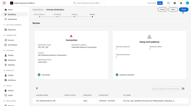Open the notifications bell icon
191x106 pixels.
pos(181,3)
